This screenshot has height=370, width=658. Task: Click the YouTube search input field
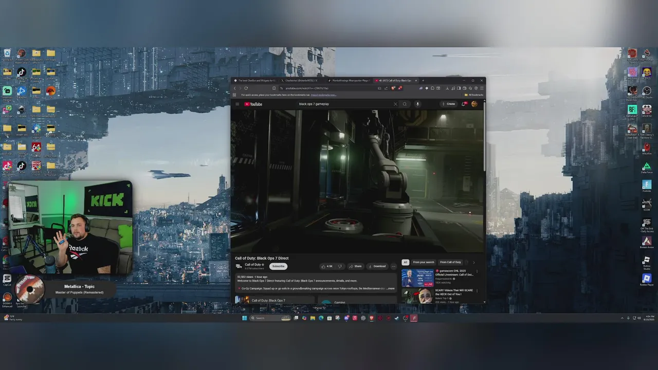point(344,104)
